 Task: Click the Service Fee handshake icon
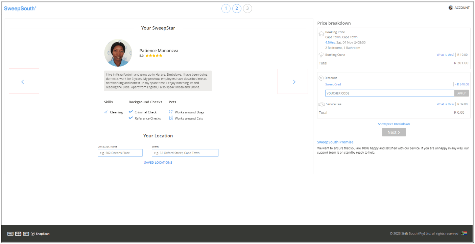321,104
